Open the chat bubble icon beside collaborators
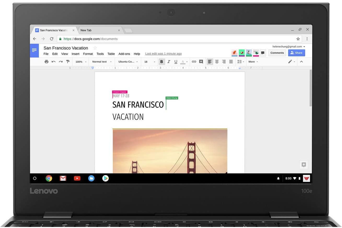 [263, 53]
